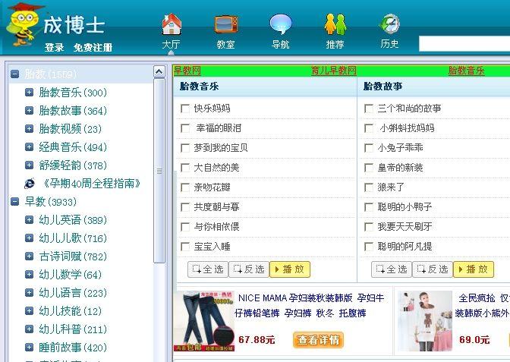Click the 查看详情 product button
This screenshot has width=510, height=362.
click(x=318, y=340)
